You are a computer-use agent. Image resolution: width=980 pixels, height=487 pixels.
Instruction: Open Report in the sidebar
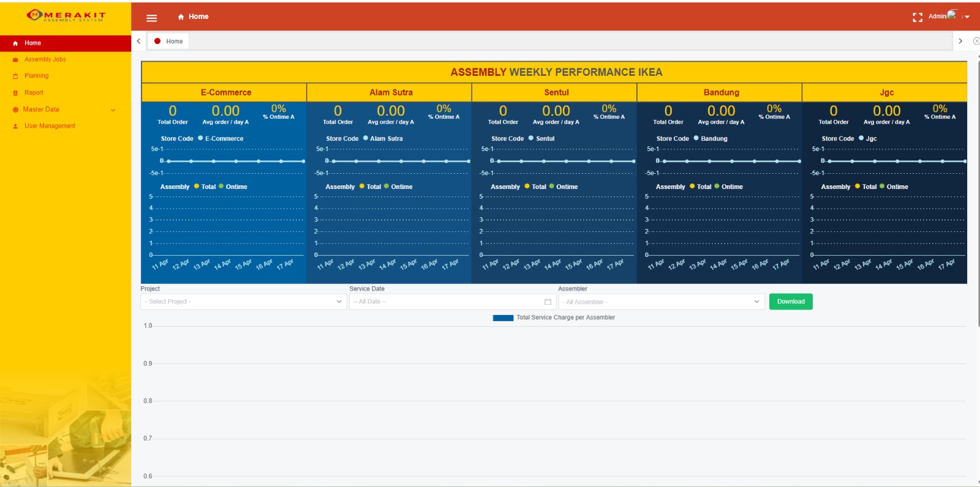pos(66,93)
